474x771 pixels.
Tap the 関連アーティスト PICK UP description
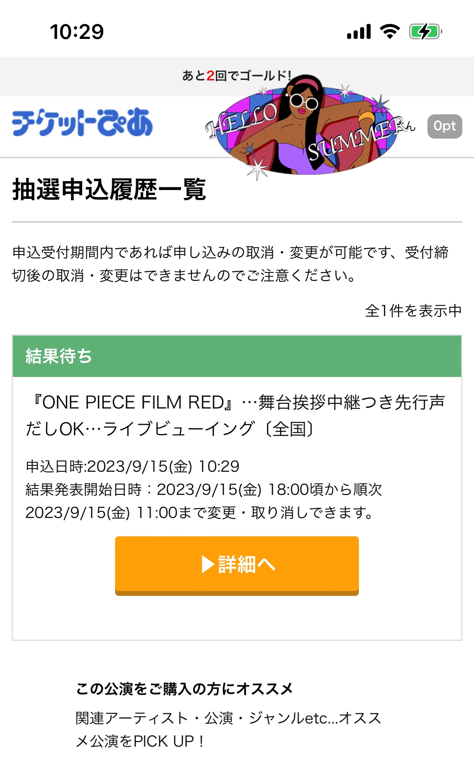click(x=228, y=730)
